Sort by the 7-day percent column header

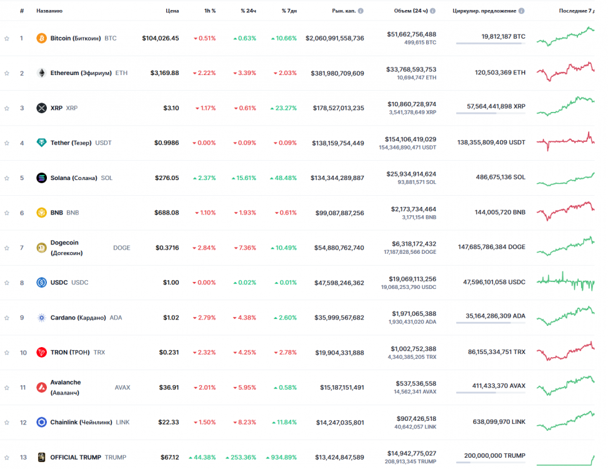point(289,11)
